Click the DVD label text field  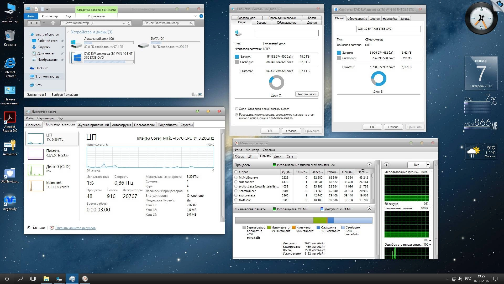point(388,29)
